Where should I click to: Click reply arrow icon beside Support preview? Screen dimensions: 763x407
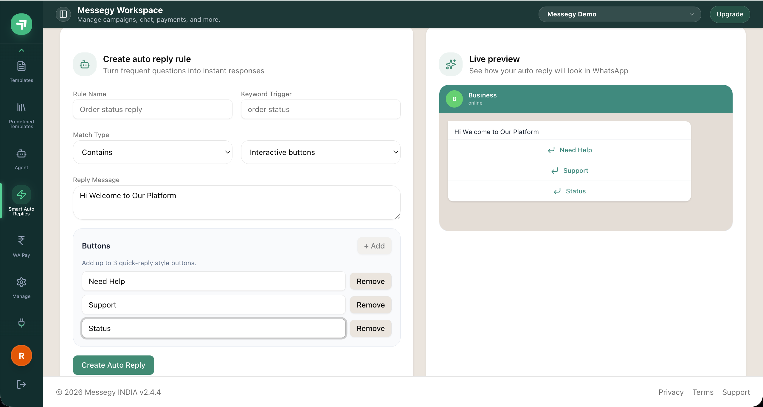tap(555, 170)
